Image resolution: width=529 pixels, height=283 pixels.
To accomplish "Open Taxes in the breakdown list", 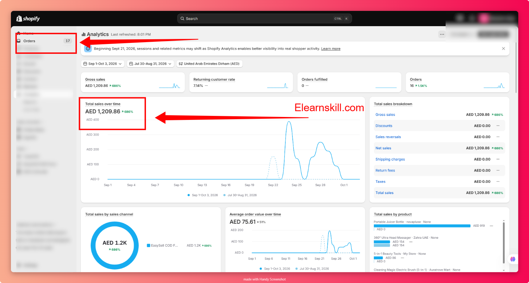I will [x=380, y=182].
